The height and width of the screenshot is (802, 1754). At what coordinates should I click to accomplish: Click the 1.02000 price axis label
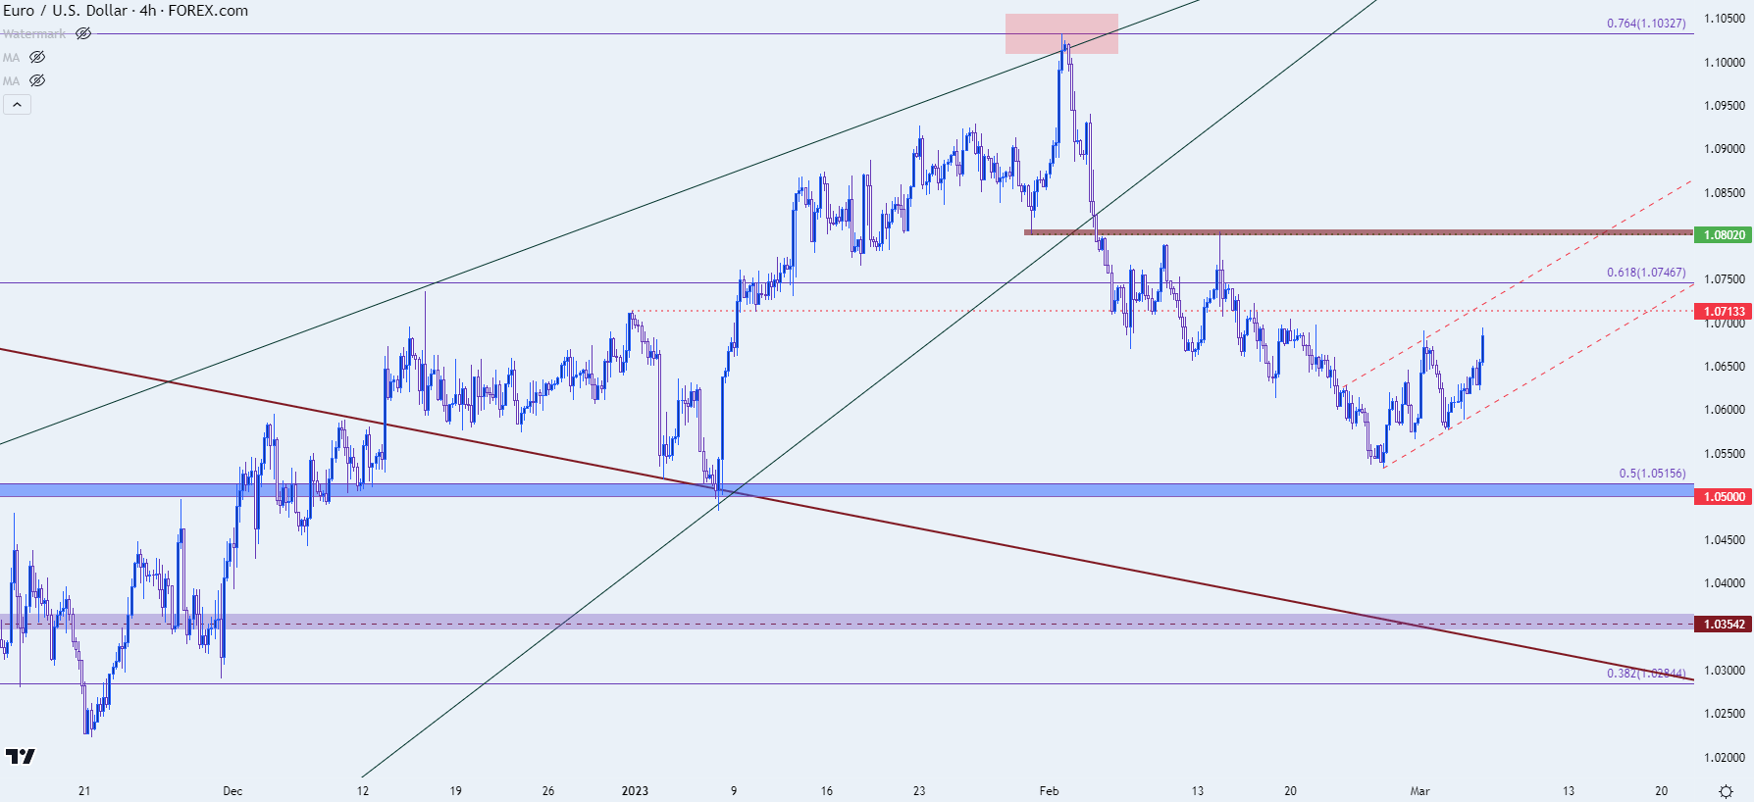click(x=1725, y=758)
